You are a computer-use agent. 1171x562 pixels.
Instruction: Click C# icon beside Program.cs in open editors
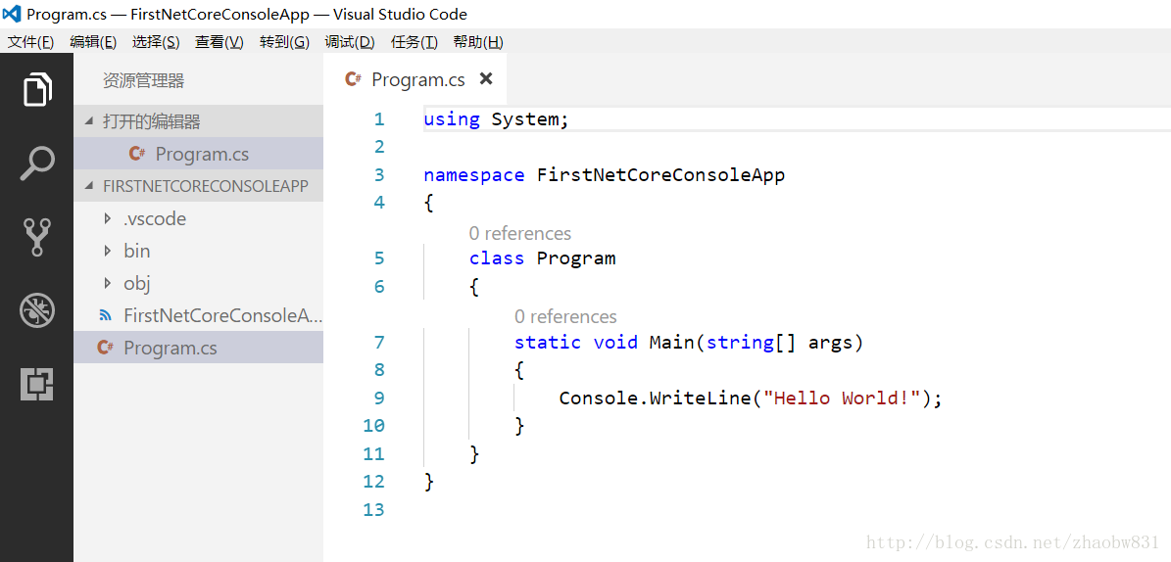coord(136,154)
